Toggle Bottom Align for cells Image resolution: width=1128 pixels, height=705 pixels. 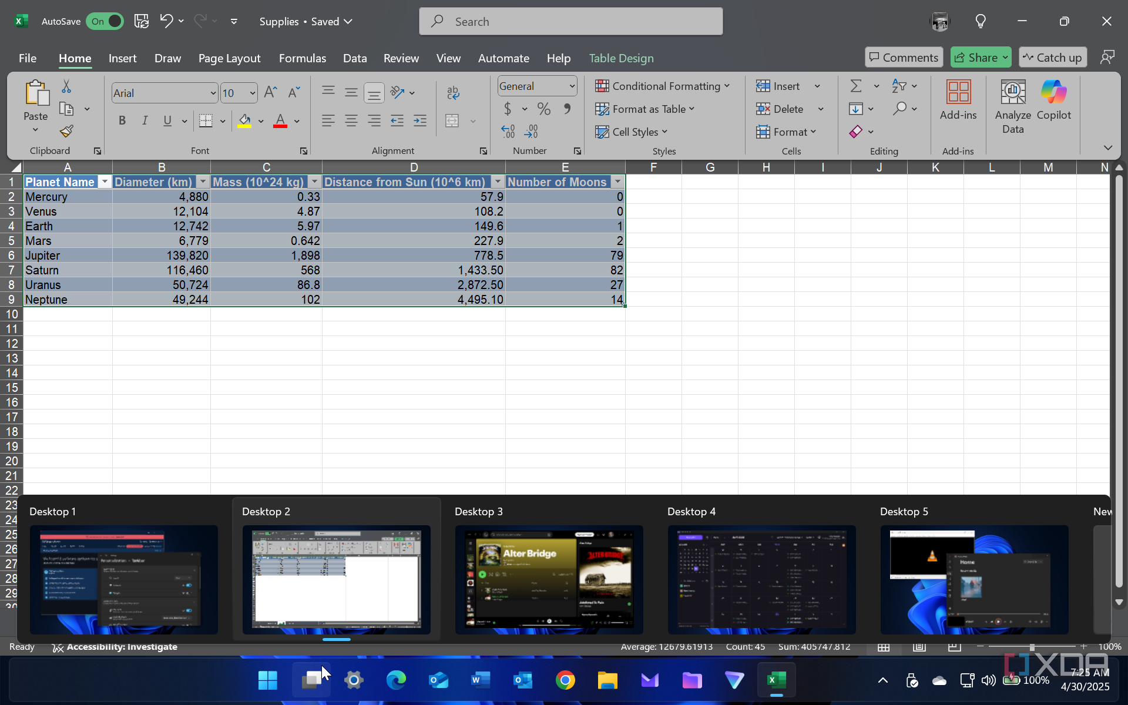click(374, 92)
